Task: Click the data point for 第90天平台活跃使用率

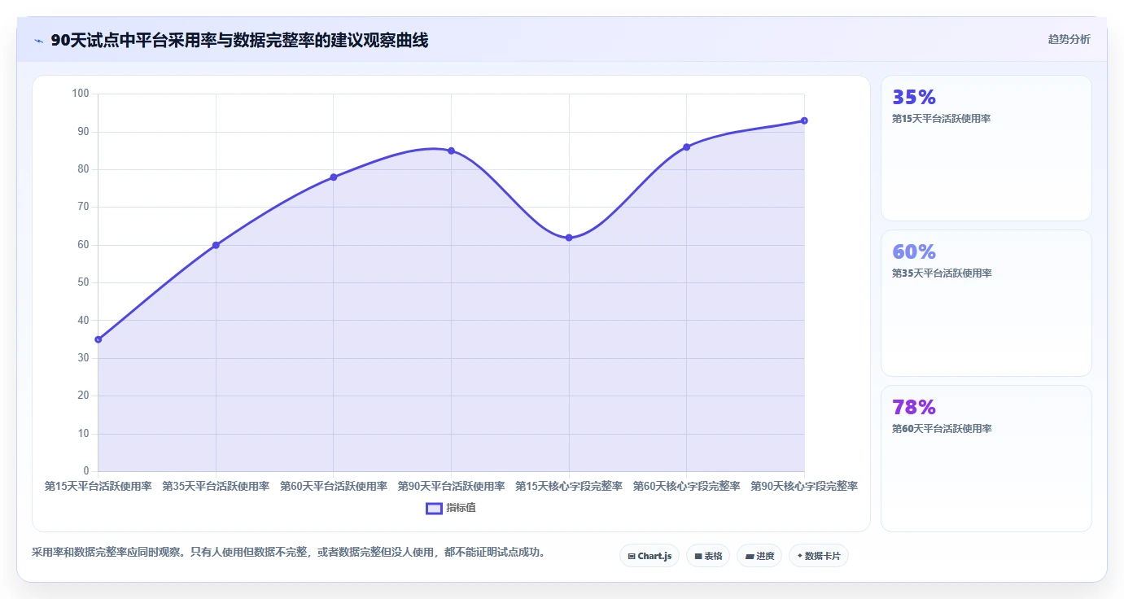Action: click(451, 151)
